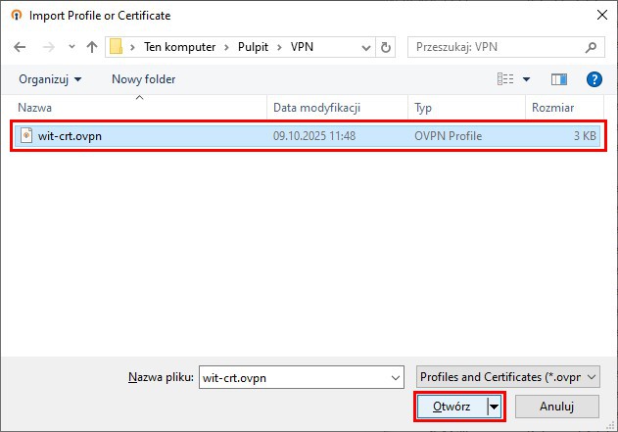The width and height of the screenshot is (618, 432).
Task: Click the wit-crt.ovpn file icon
Action: pyautogui.click(x=26, y=136)
